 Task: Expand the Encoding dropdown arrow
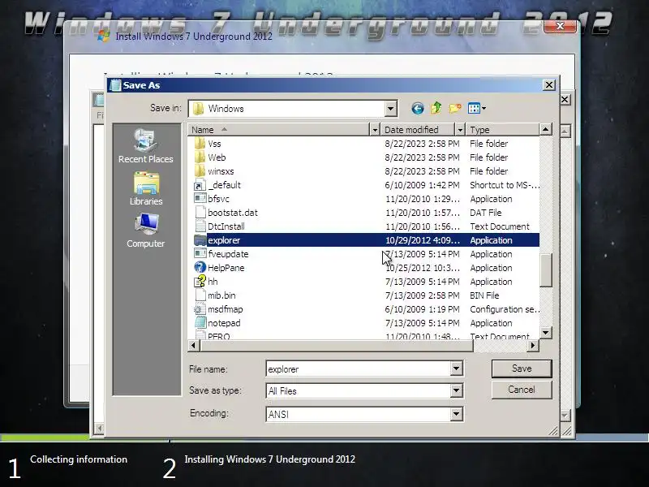coord(456,414)
